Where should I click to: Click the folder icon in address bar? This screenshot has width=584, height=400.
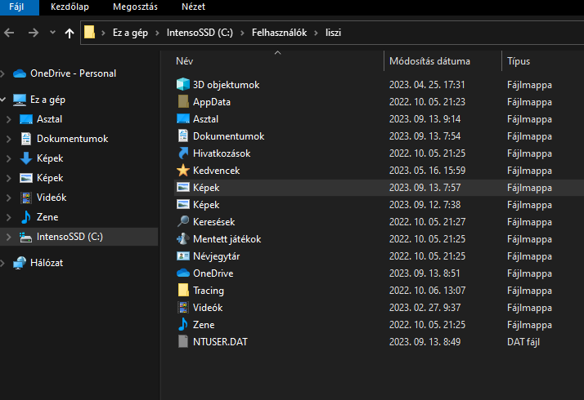[89, 33]
